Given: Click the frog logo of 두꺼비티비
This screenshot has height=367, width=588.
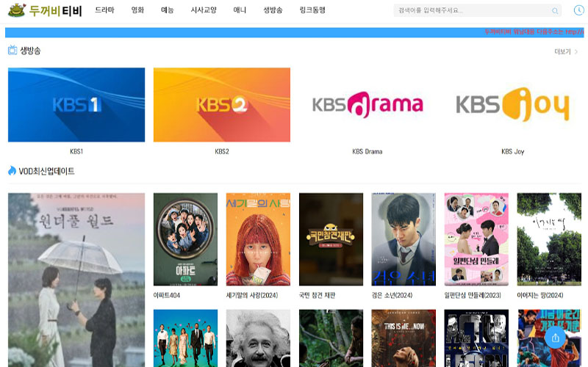Looking at the screenshot, I should pyautogui.click(x=17, y=10).
